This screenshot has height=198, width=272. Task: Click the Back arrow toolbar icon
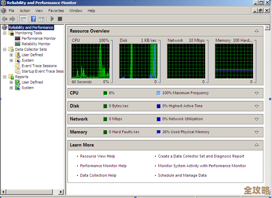[x=5, y=19]
